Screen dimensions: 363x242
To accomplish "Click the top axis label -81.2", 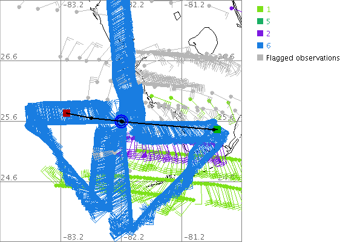I will click(194, 4).
